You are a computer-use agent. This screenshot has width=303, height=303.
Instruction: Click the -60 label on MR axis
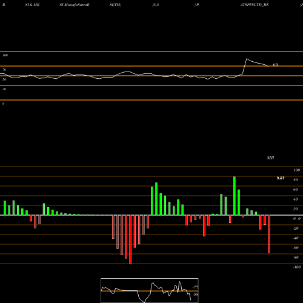[296, 248]
